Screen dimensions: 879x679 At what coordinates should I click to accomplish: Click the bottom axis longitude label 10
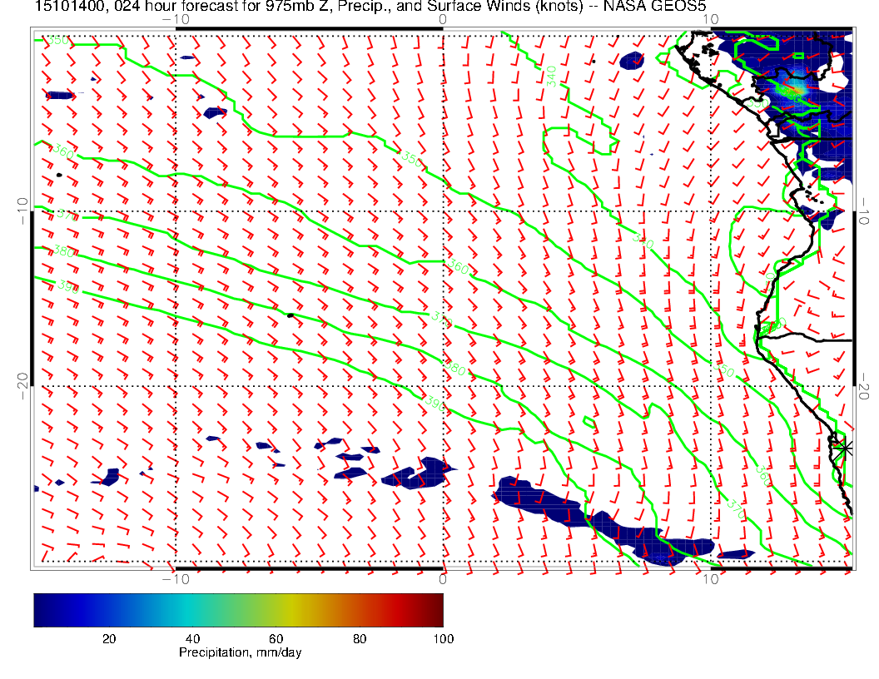710,577
